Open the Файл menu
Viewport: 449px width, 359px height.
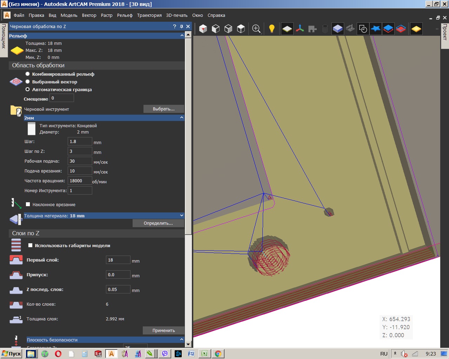tap(19, 15)
